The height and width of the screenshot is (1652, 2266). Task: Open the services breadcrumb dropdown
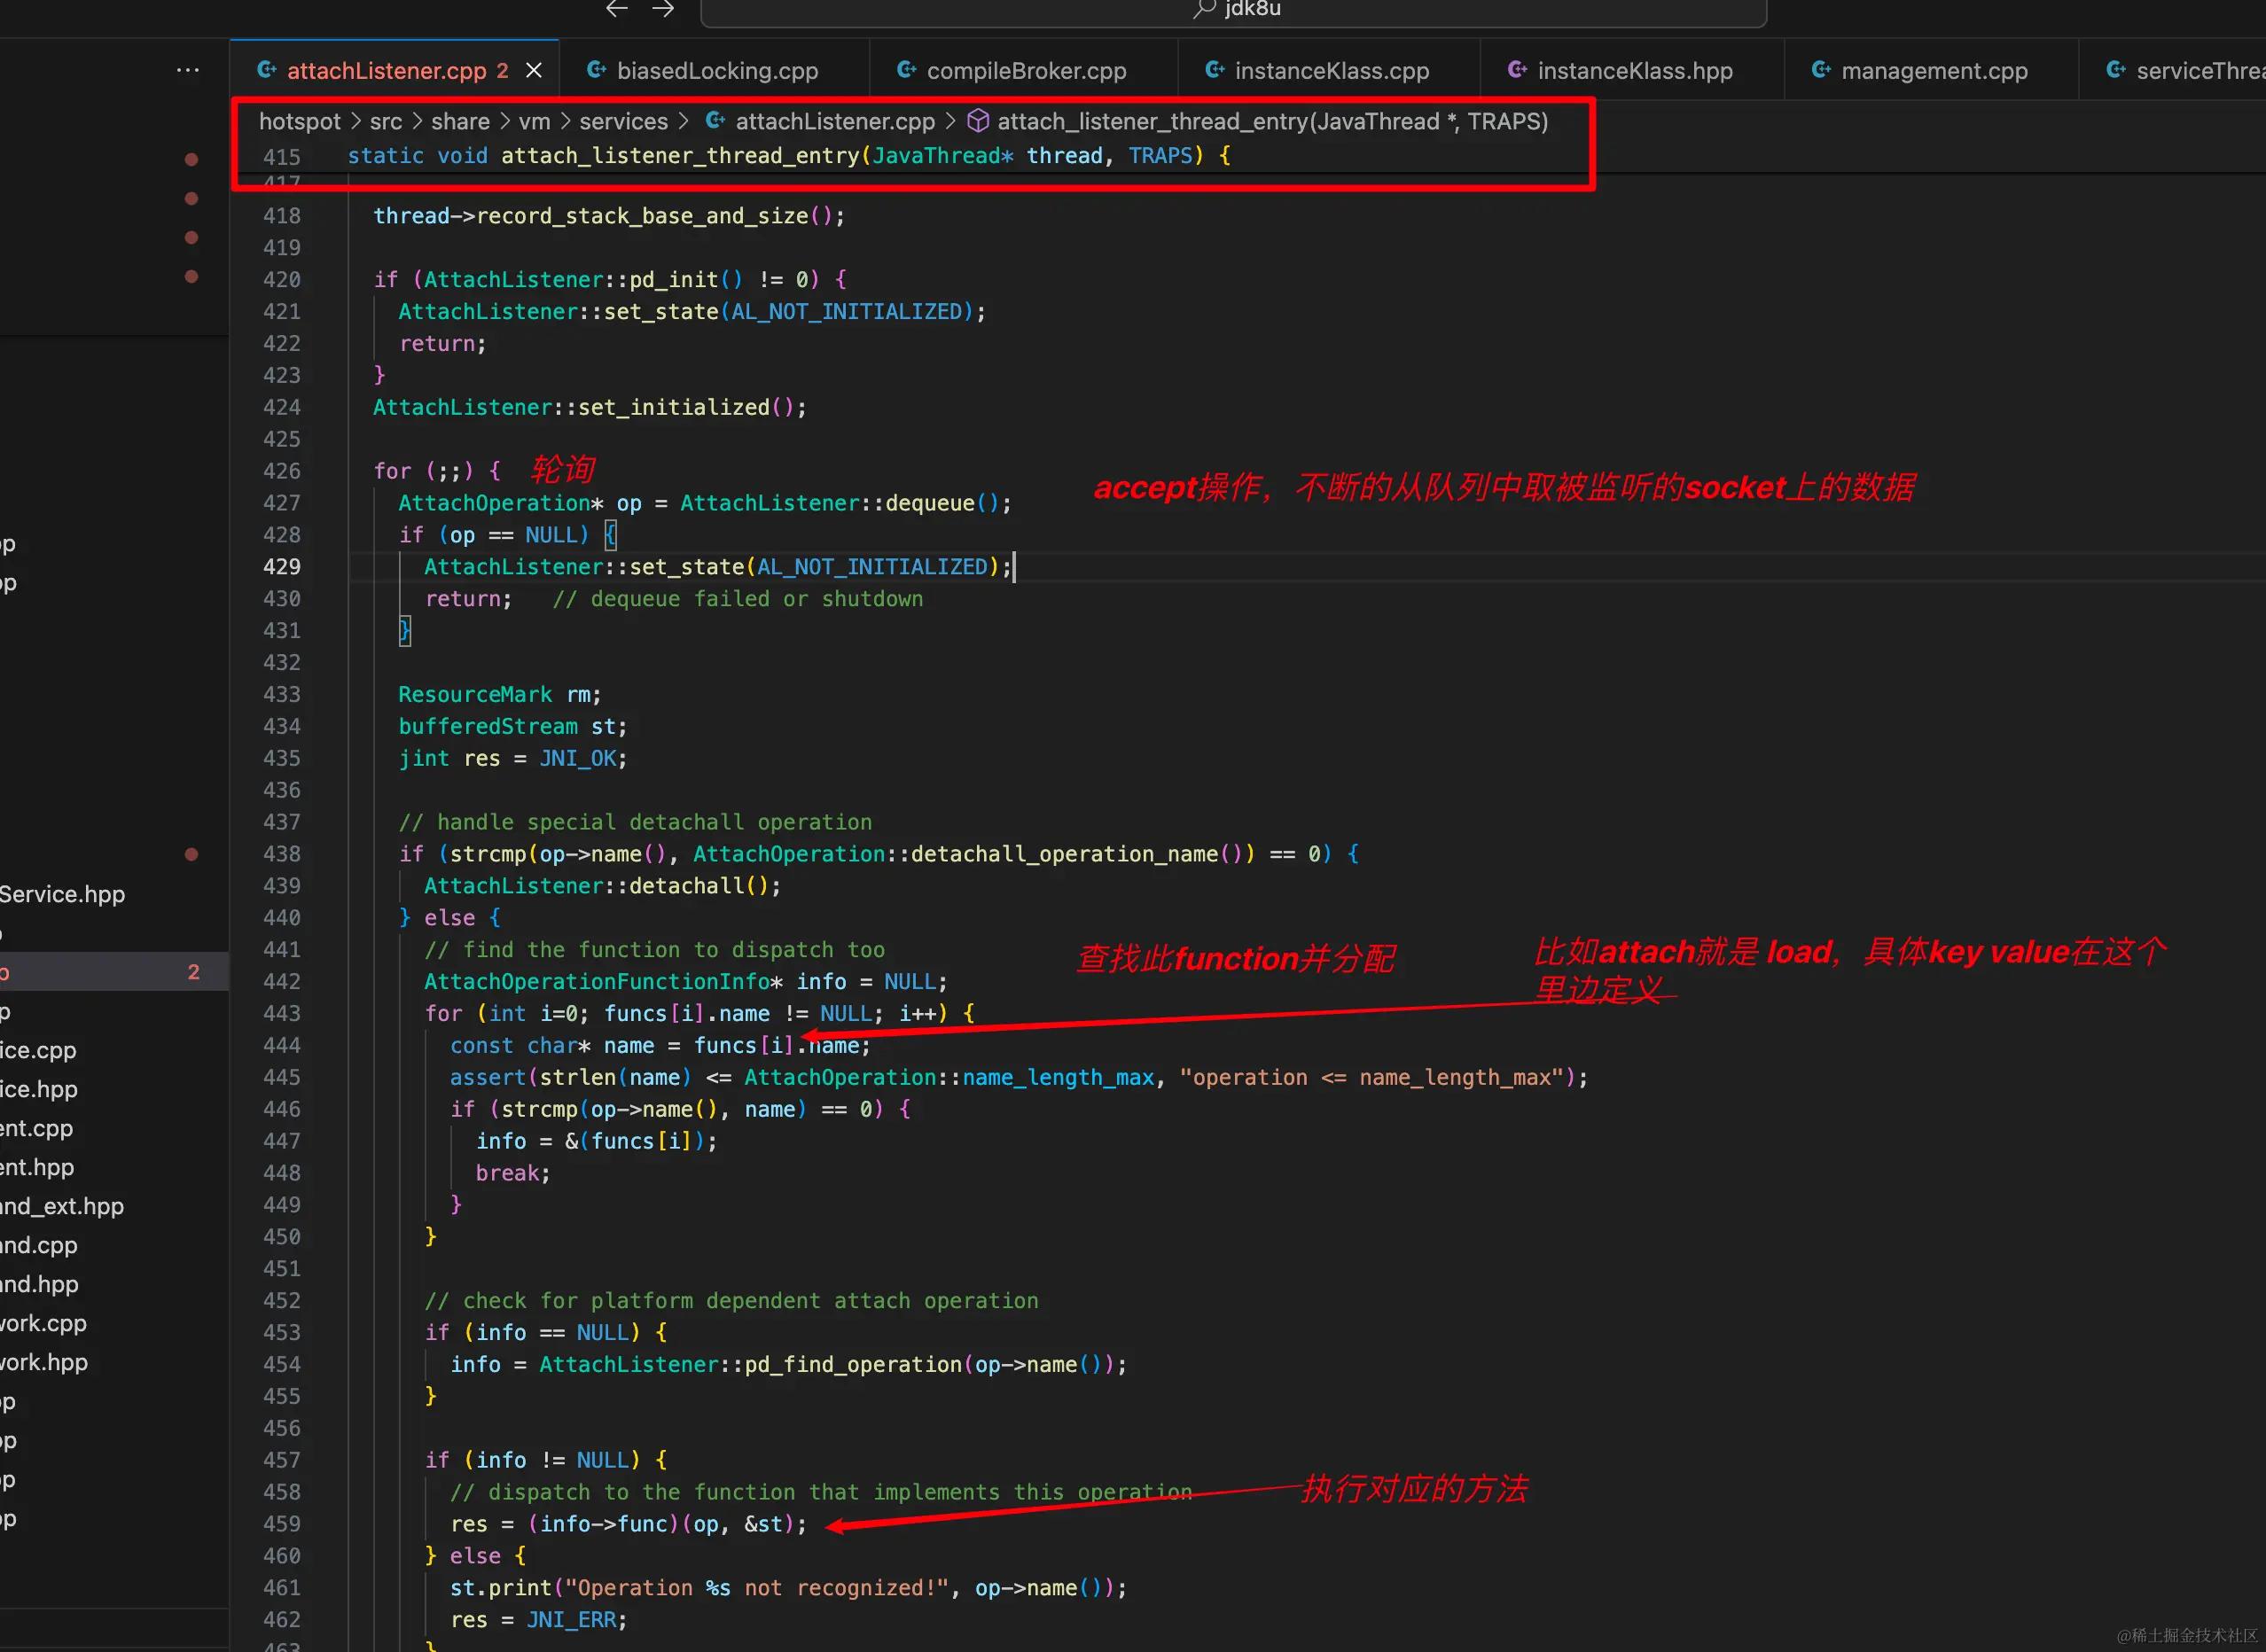[x=622, y=121]
